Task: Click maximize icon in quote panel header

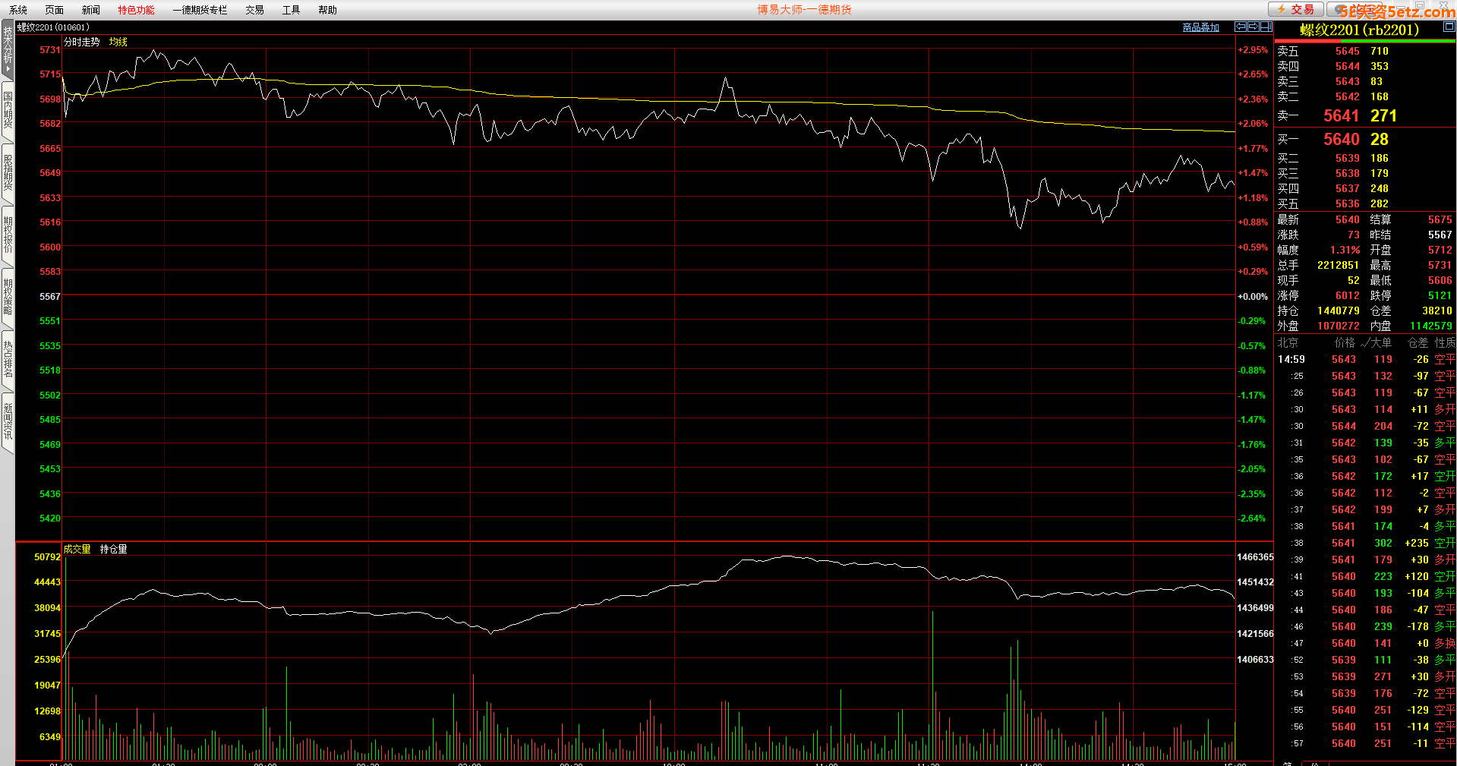Action: point(1449,27)
